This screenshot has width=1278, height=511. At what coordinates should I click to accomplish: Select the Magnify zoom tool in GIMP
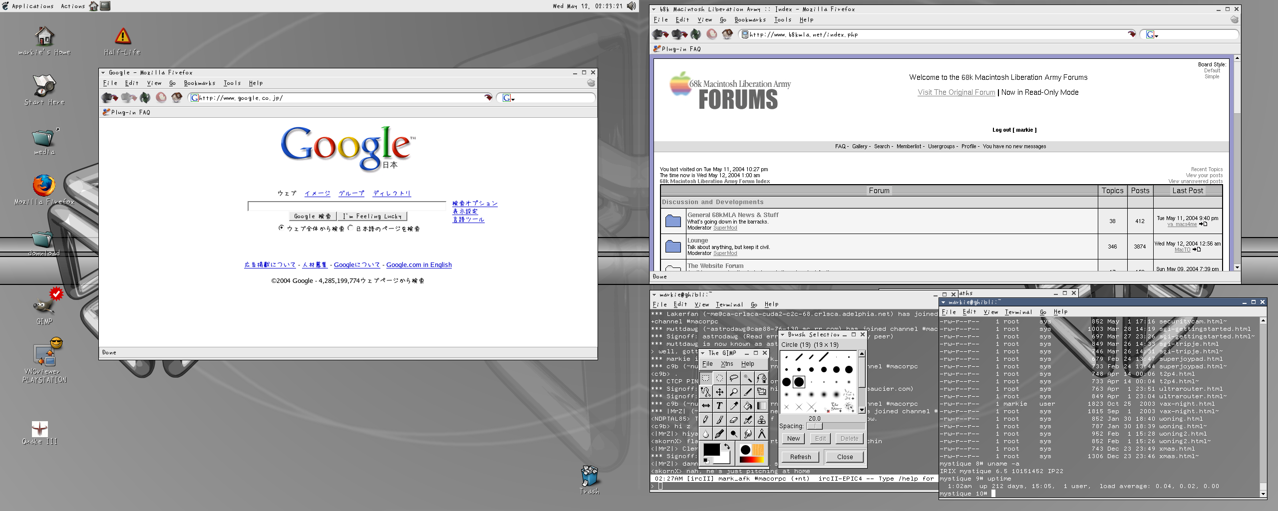(733, 392)
